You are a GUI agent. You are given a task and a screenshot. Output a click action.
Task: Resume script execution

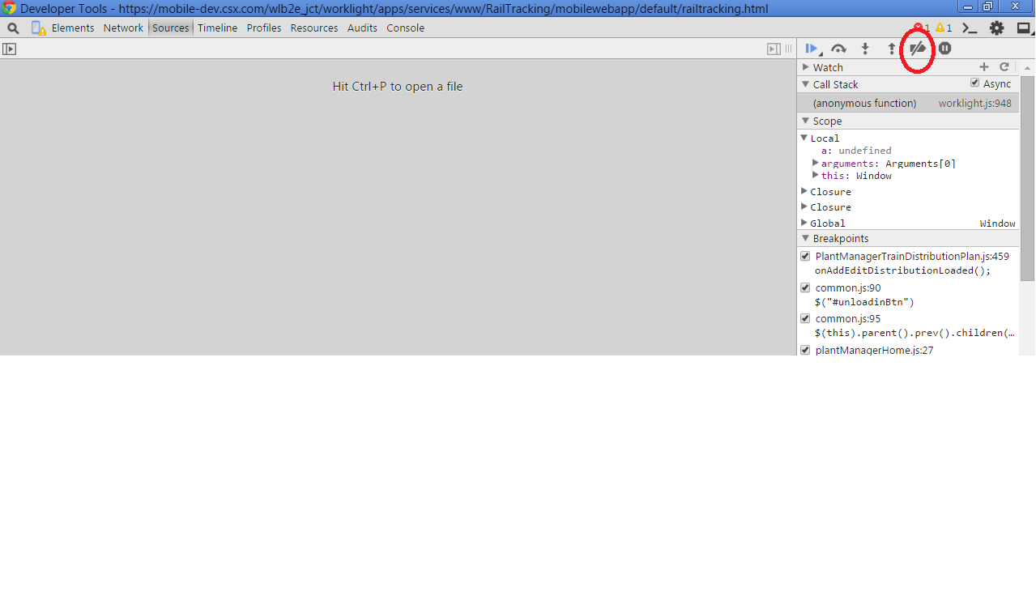click(812, 49)
